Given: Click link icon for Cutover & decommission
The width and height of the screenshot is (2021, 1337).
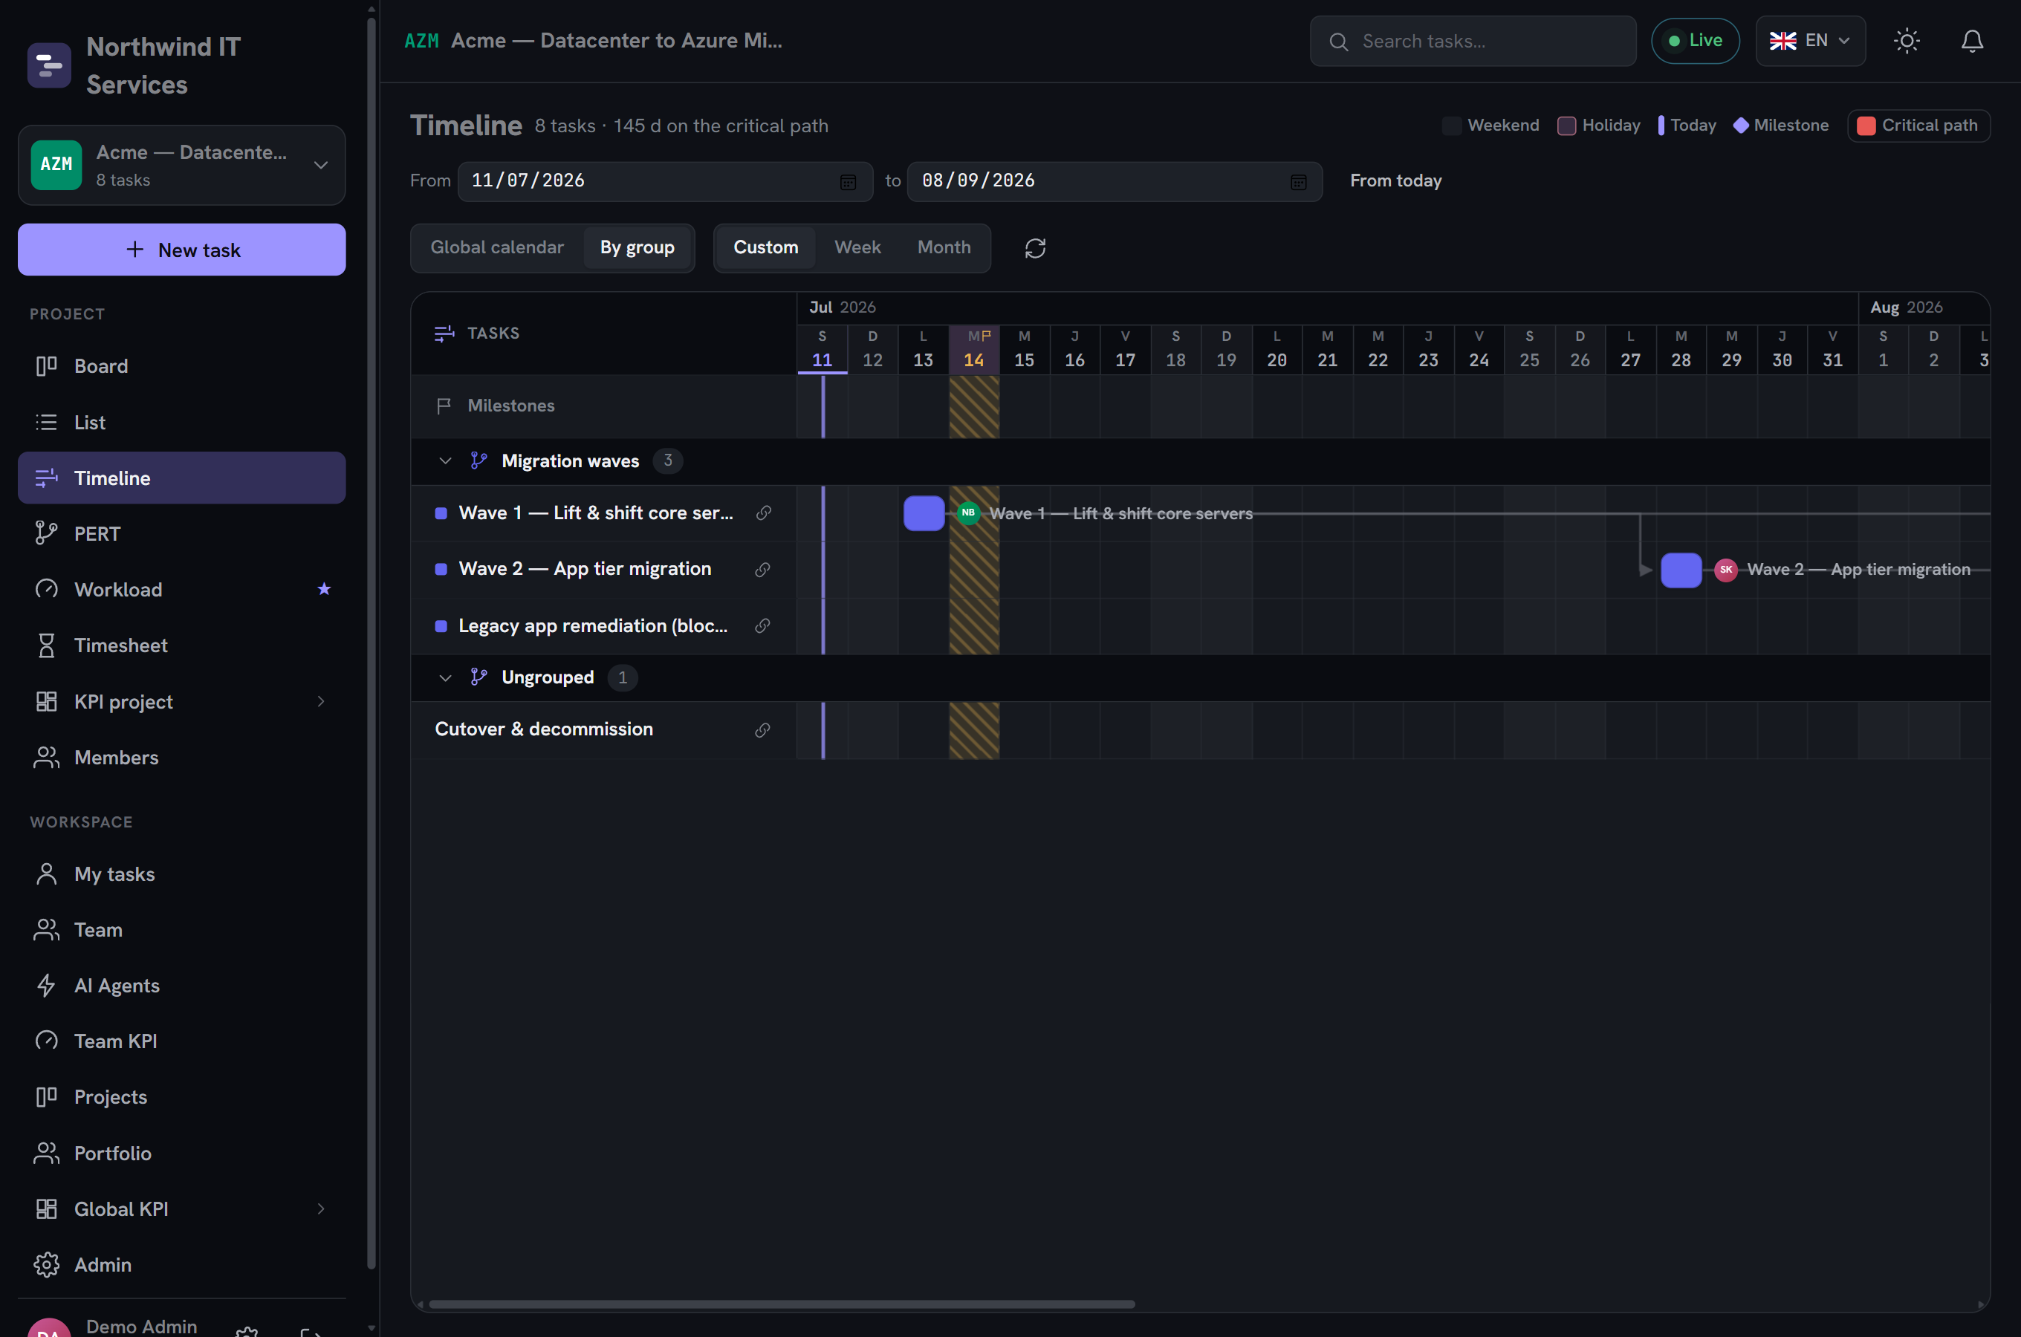Looking at the screenshot, I should click(762, 730).
